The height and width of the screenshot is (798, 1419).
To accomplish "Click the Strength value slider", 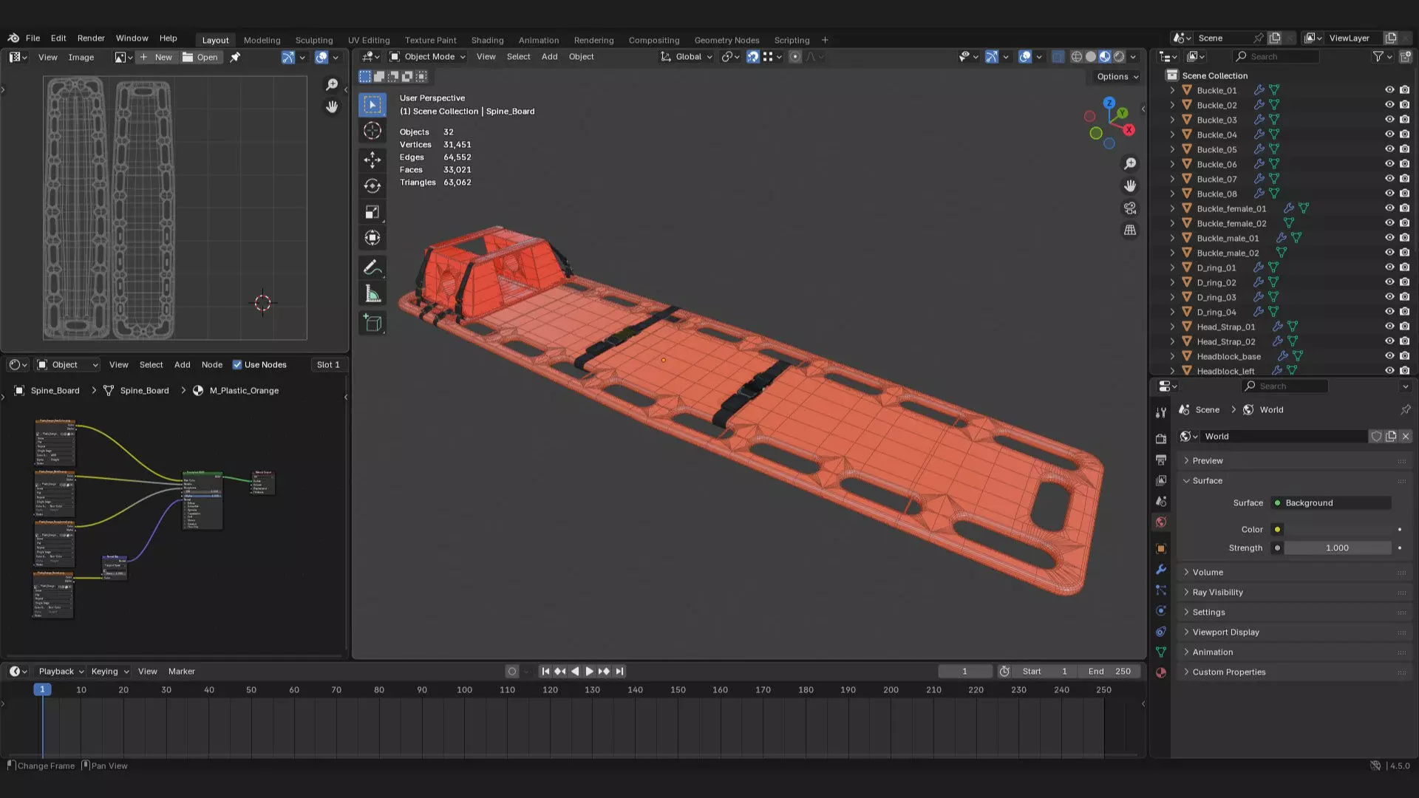I will click(x=1338, y=548).
